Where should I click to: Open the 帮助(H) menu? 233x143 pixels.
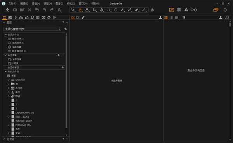tap(95, 3)
